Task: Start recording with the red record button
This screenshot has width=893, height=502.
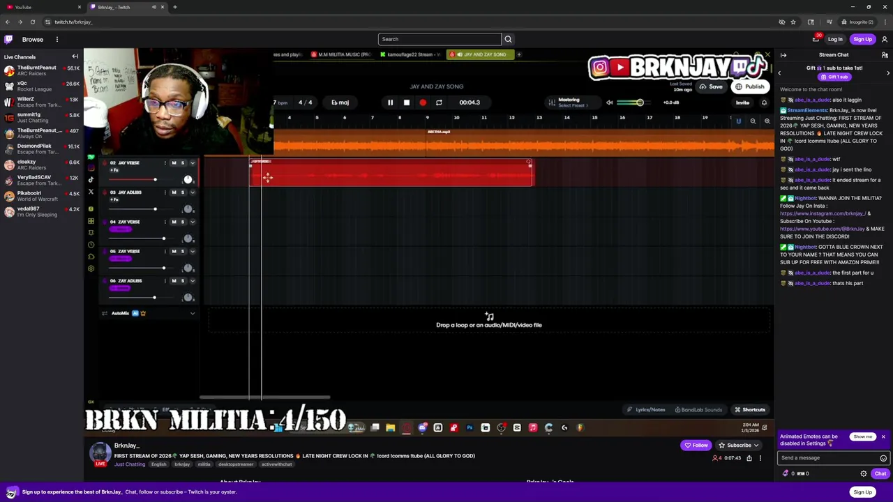Action: [x=423, y=102]
